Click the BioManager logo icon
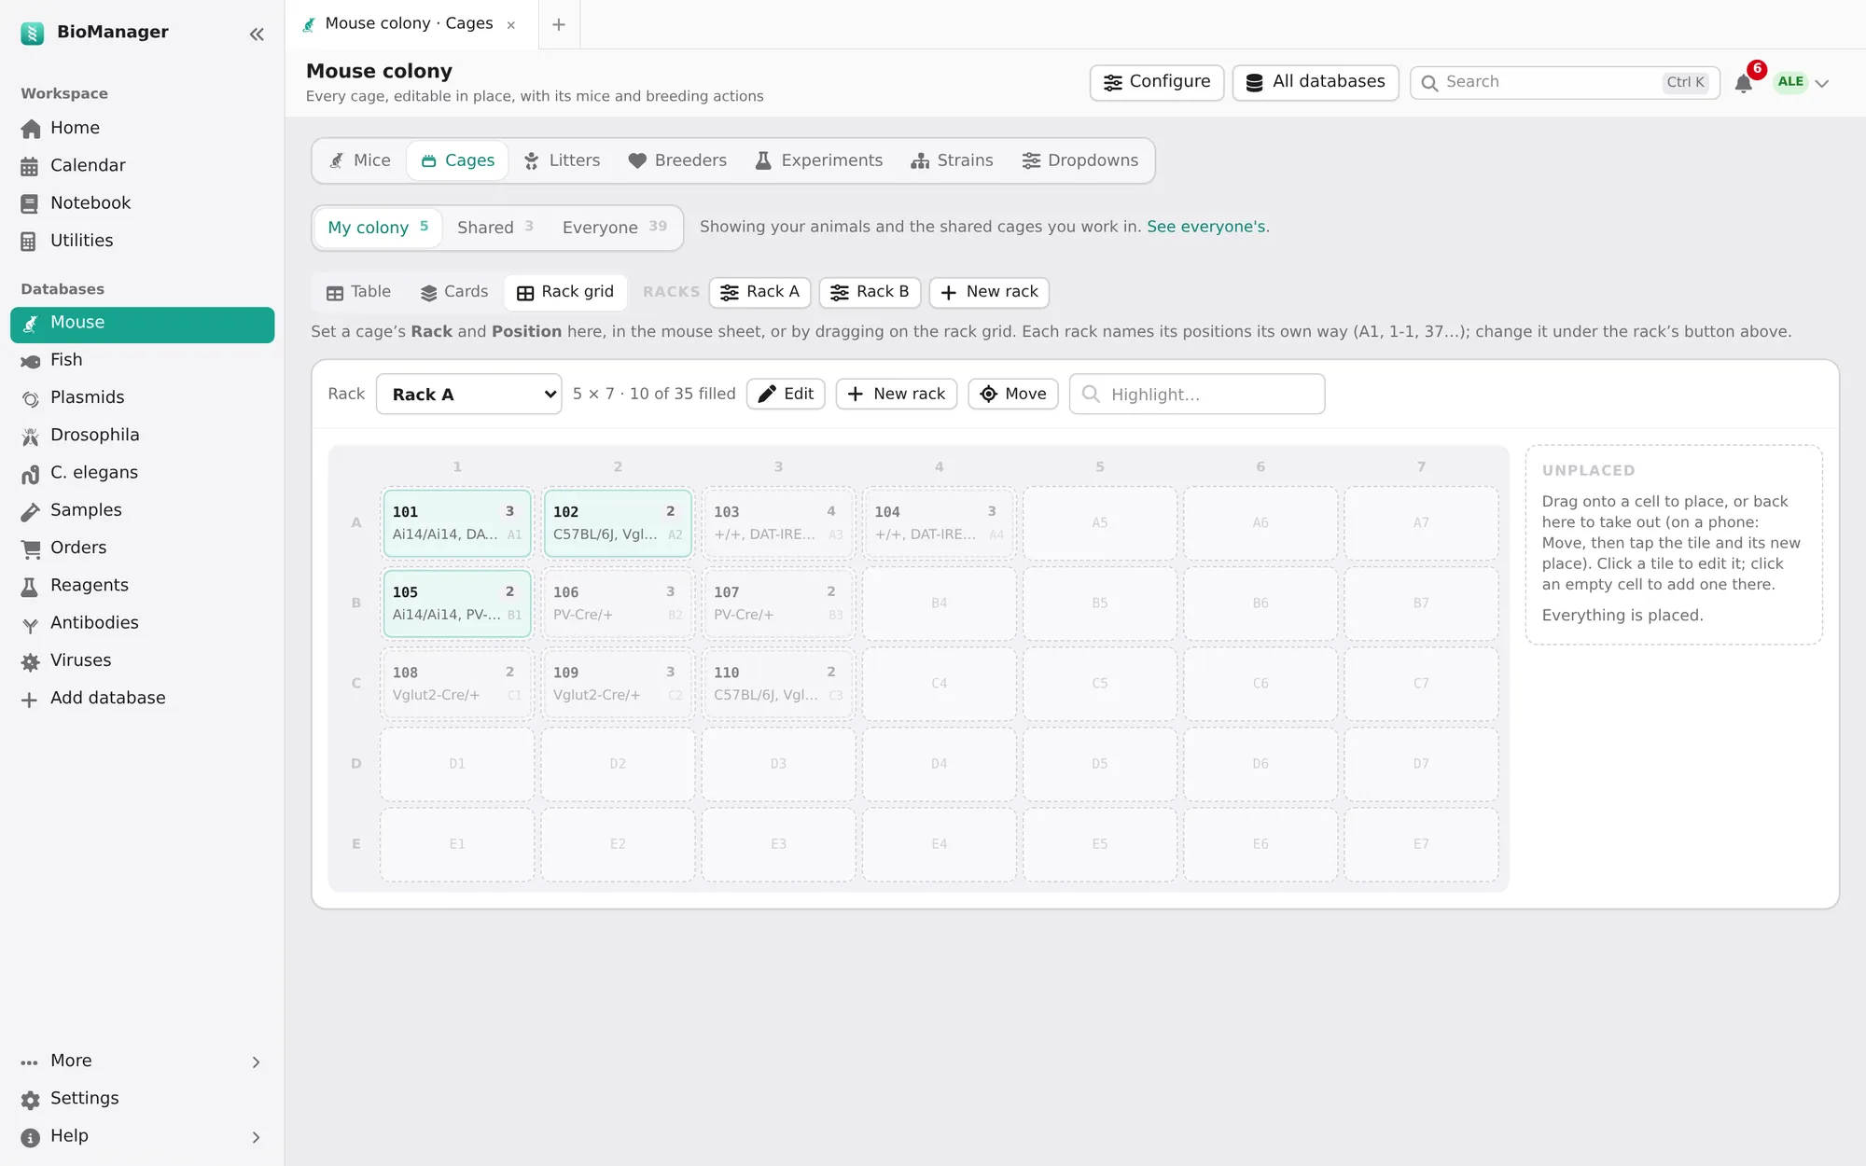 tap(32, 33)
